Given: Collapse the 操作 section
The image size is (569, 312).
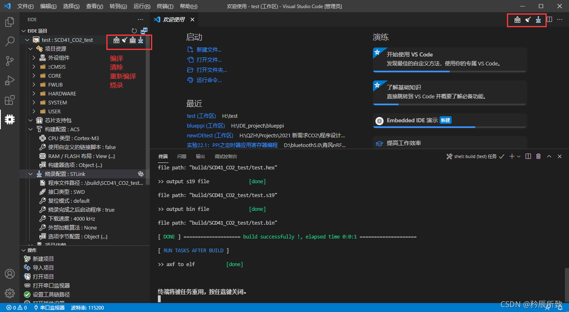Looking at the screenshot, I should click(x=23, y=250).
